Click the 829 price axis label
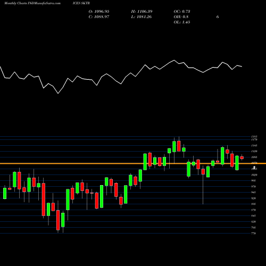 [x=254, y=222]
